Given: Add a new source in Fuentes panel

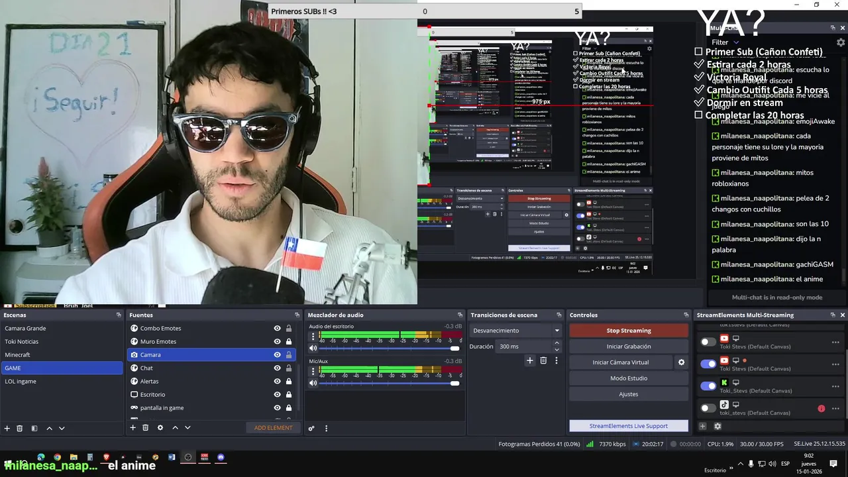Looking at the screenshot, I should (x=132, y=428).
